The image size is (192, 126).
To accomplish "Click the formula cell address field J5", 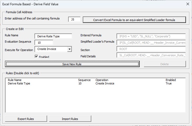I will click(74, 19).
